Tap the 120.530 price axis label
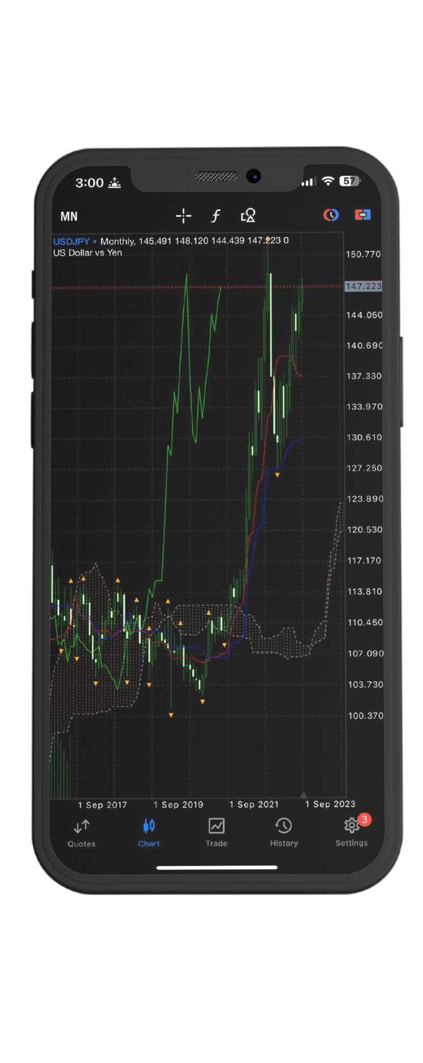Image resolution: width=423 pixels, height=1063 pixels. click(x=365, y=530)
